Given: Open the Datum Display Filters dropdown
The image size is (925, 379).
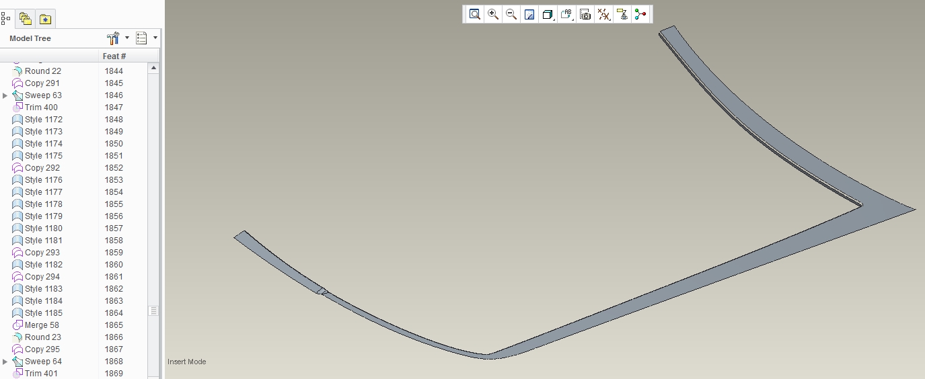Looking at the screenshot, I should click(x=604, y=14).
